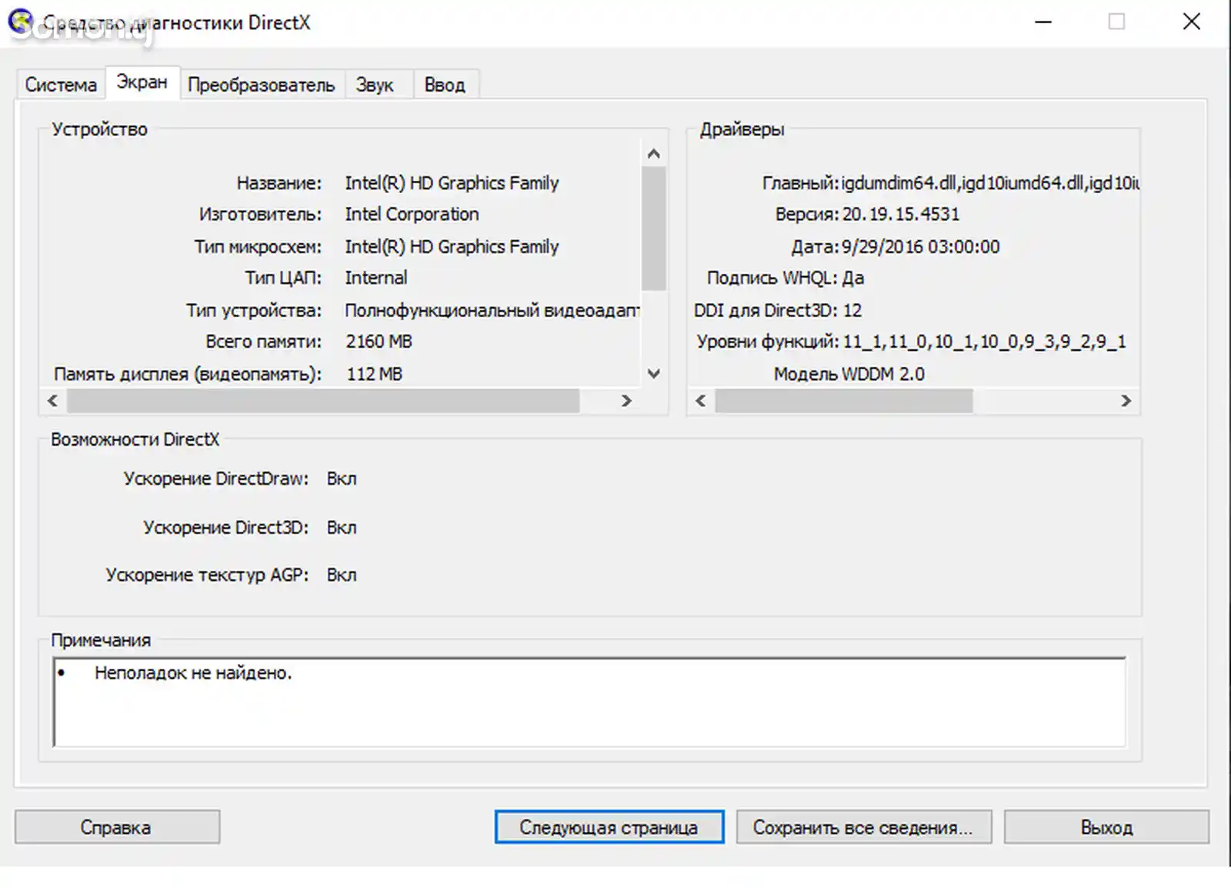
Task: Click right arrow of Устройство horizontal scrollbar
Action: pyautogui.click(x=626, y=401)
